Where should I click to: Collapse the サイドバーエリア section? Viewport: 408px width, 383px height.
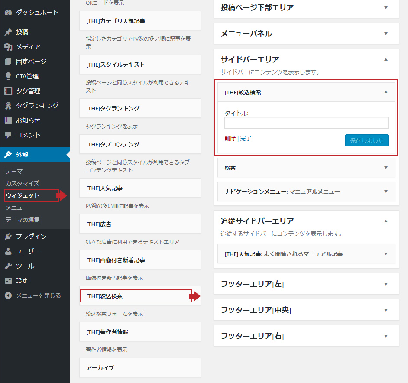[x=385, y=59]
